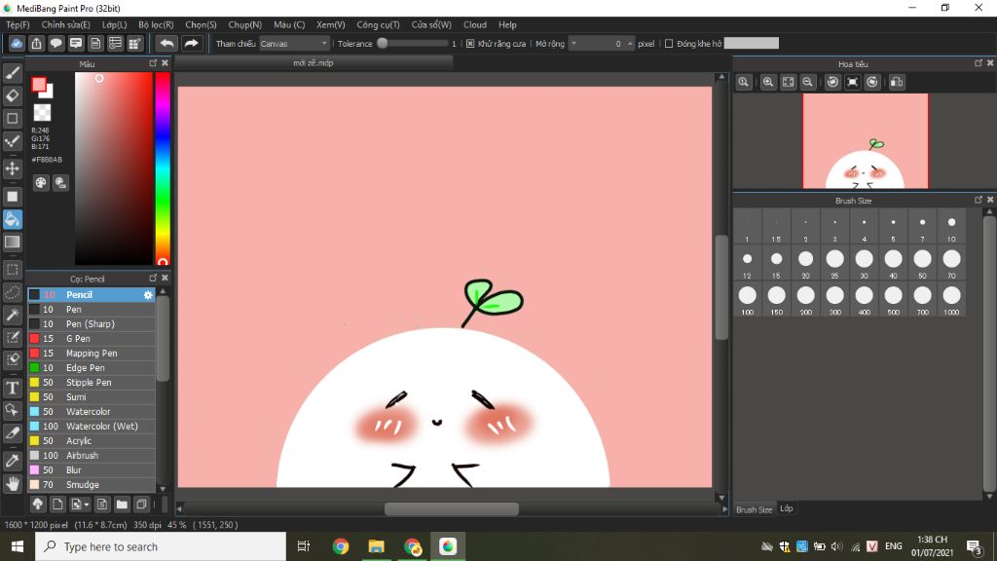Viewport: 997px width, 561px height.
Task: Zoom out on the Navigator panel
Action: [x=807, y=82]
